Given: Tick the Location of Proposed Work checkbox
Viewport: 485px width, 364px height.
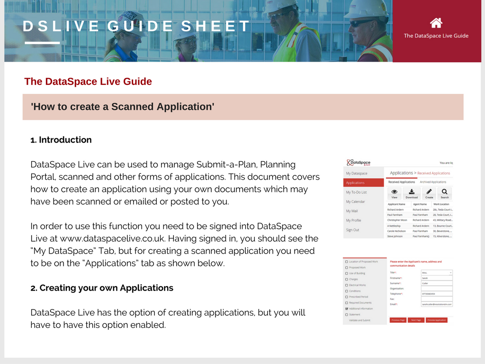Looking at the screenshot, I should 346,262.
